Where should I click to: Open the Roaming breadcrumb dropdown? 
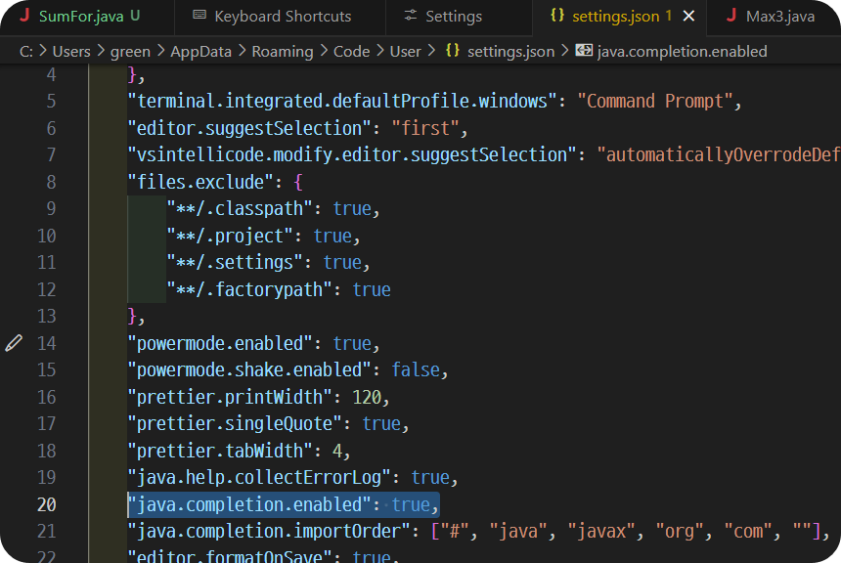(x=283, y=51)
